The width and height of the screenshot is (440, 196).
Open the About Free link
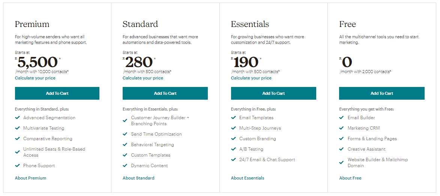point(350,178)
